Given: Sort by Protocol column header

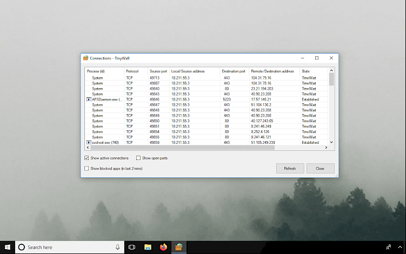Looking at the screenshot, I should pos(136,71).
